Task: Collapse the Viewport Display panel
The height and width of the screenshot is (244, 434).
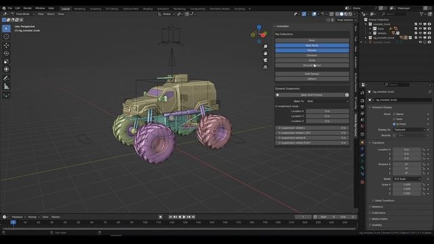Action: [x=370, y=107]
